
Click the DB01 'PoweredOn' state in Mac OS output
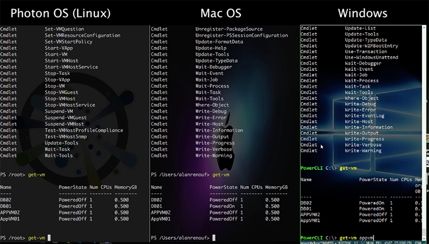(x=224, y=206)
